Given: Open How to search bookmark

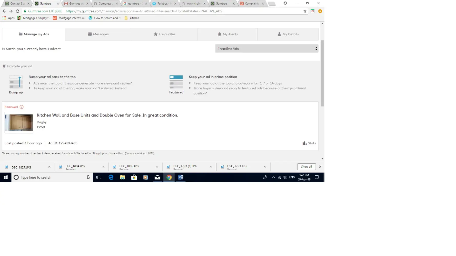Looking at the screenshot, I should point(105,18).
